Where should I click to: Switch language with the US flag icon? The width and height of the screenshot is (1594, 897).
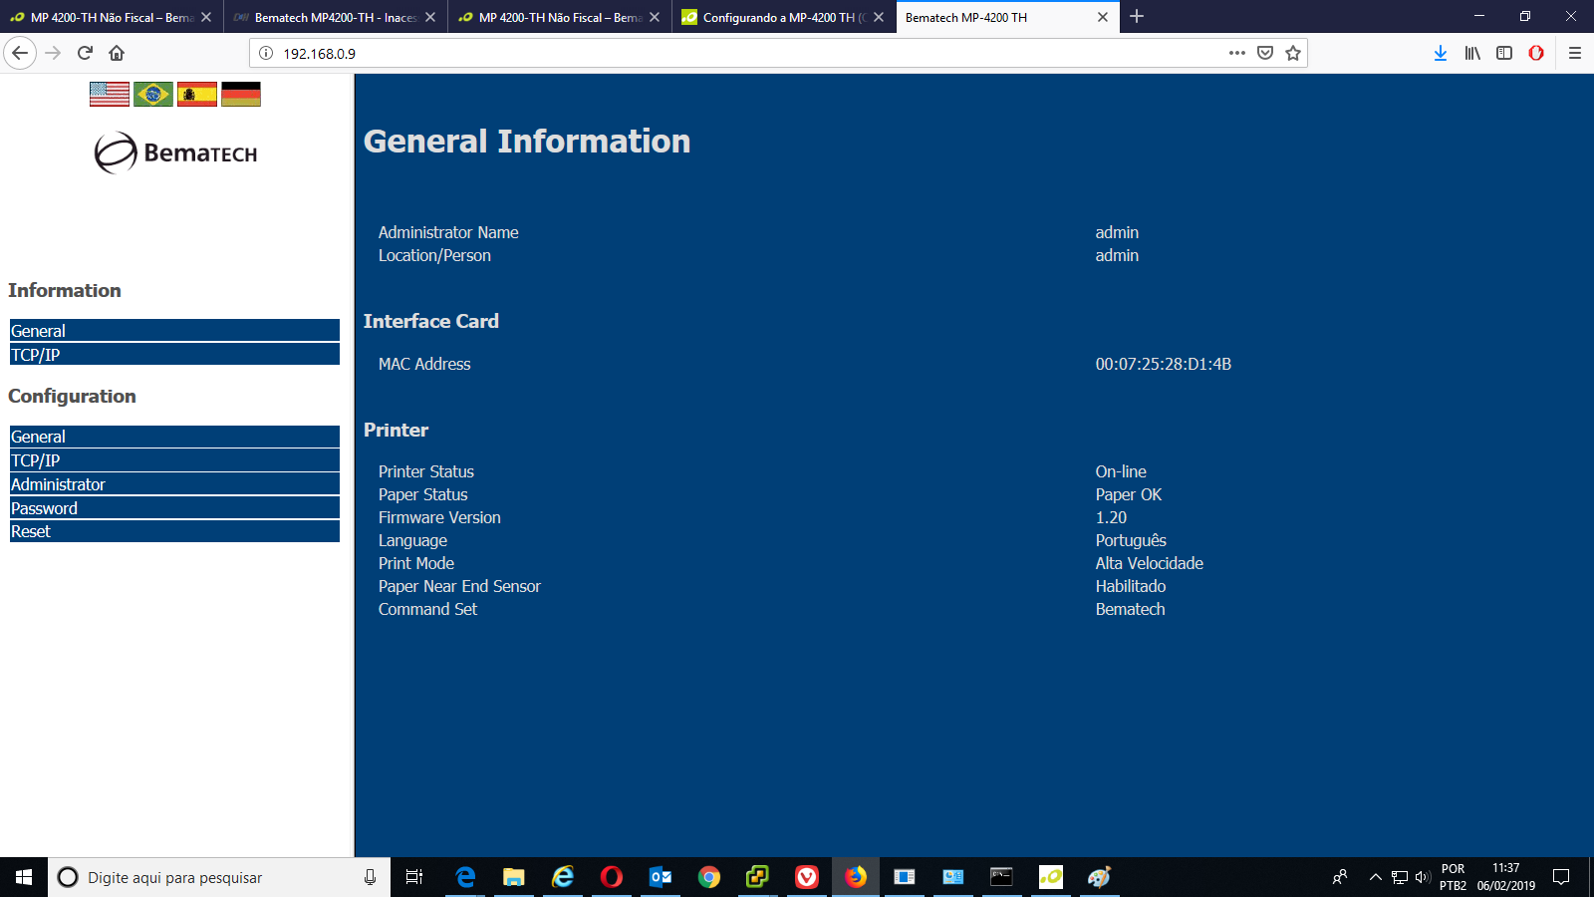pyautogui.click(x=110, y=95)
